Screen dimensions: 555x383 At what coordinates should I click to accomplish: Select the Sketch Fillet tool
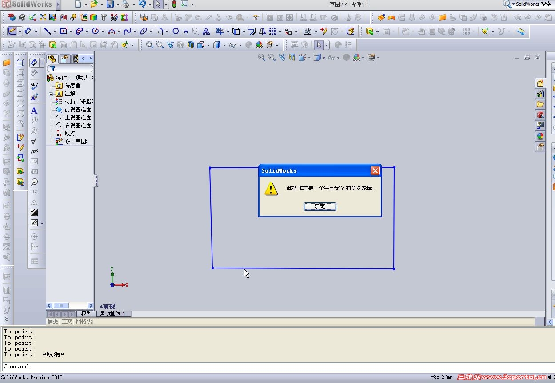click(x=159, y=31)
